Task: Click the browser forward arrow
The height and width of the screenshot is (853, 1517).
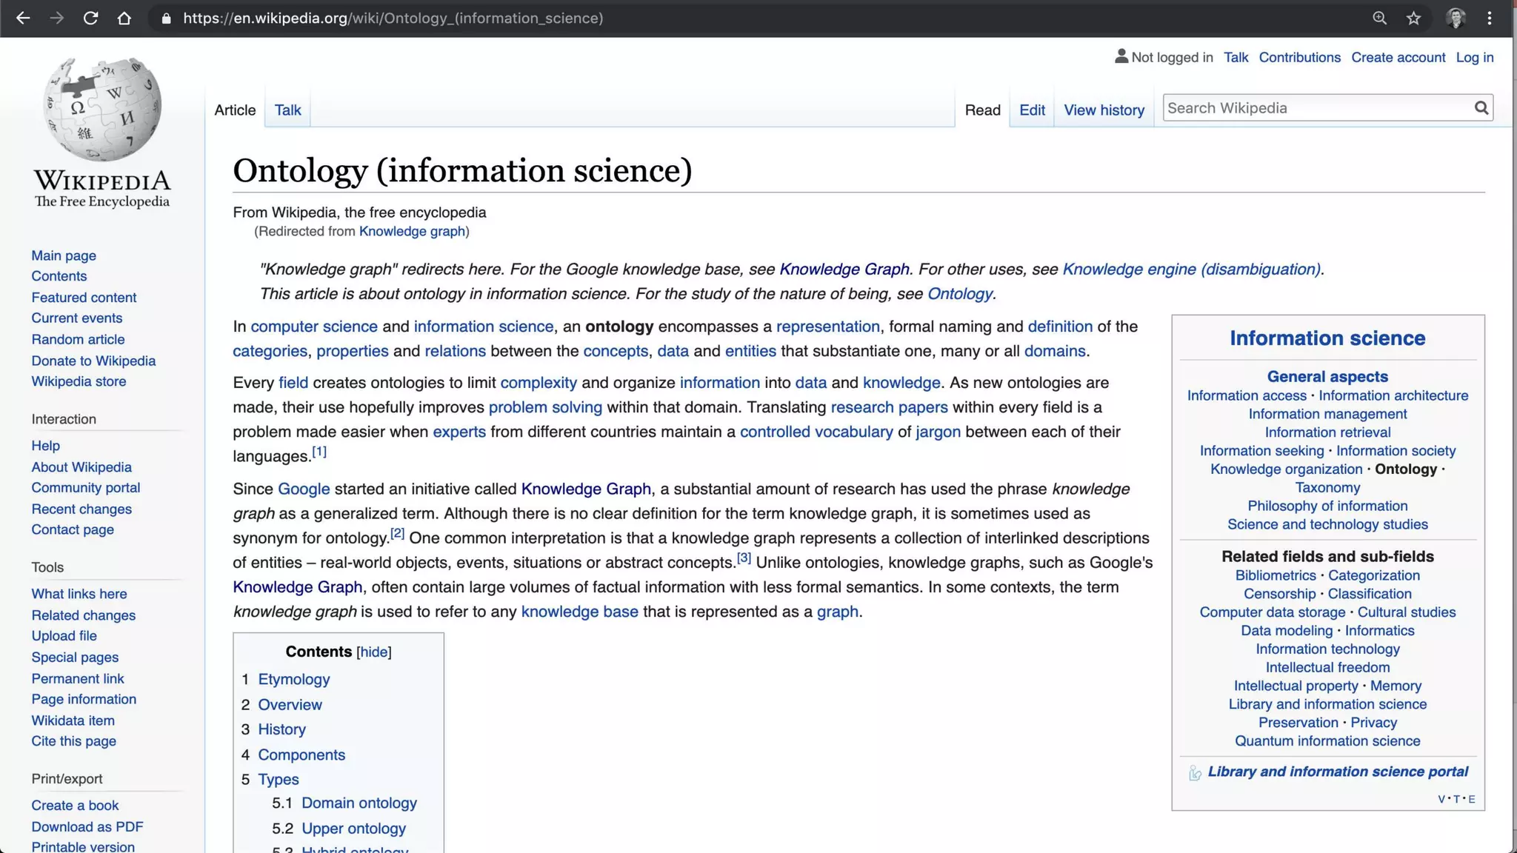Action: (56, 18)
